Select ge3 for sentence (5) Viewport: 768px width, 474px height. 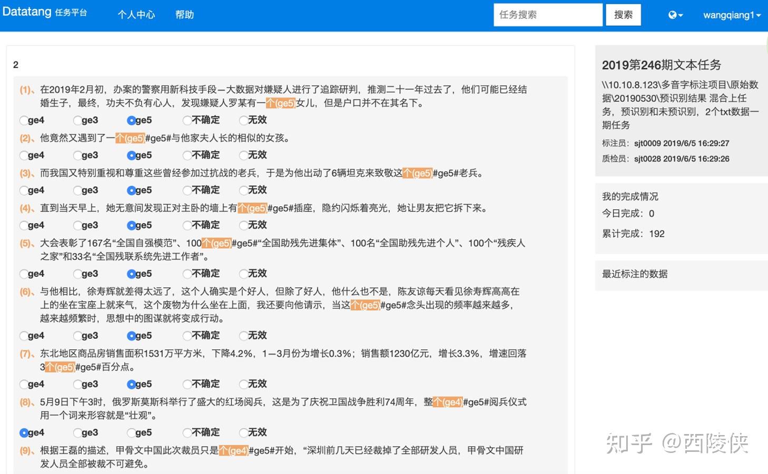[x=77, y=274]
